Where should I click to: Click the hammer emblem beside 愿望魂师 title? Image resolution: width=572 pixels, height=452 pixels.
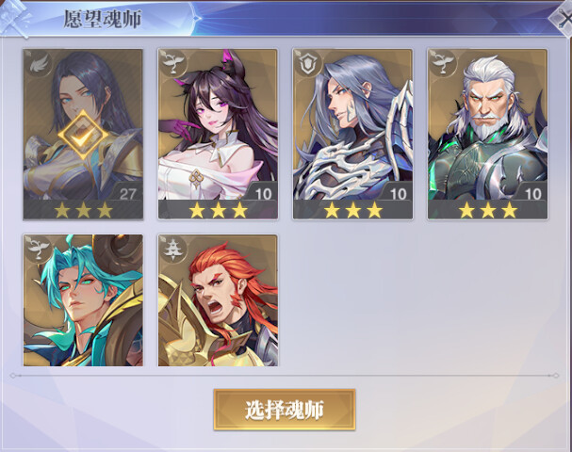pos(15,18)
